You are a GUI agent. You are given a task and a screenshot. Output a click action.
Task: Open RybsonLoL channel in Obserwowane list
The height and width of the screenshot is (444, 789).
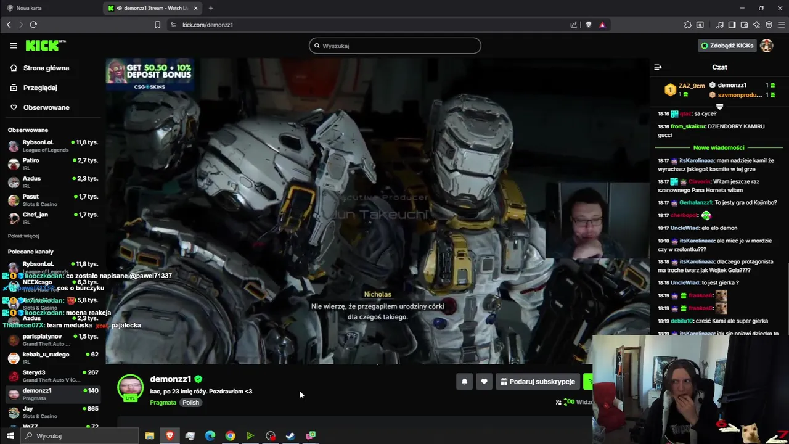tap(52, 146)
